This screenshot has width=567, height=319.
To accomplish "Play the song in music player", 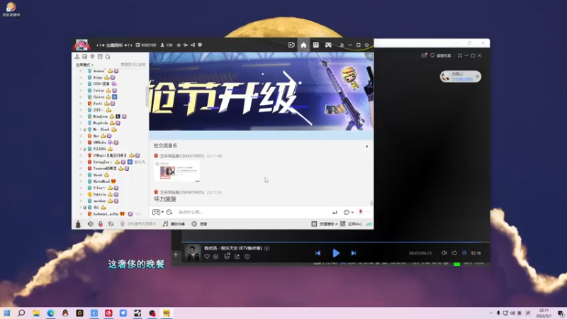I will point(335,253).
